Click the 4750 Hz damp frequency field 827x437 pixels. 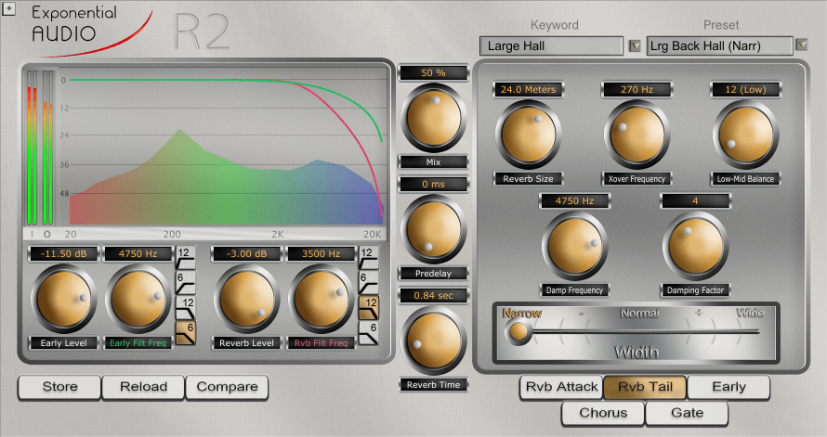point(575,200)
